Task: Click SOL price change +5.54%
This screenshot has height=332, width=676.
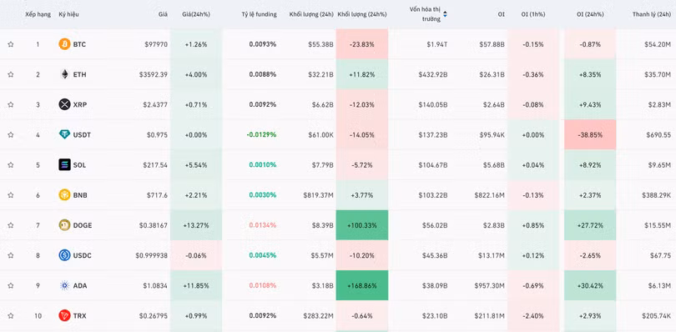Action: click(x=196, y=164)
